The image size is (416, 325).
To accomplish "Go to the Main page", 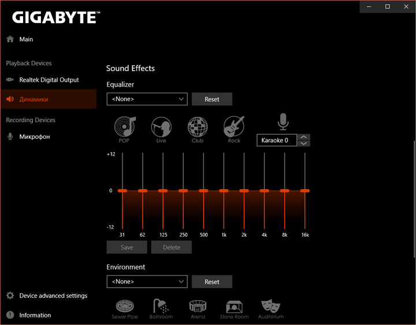I will 26,39.
